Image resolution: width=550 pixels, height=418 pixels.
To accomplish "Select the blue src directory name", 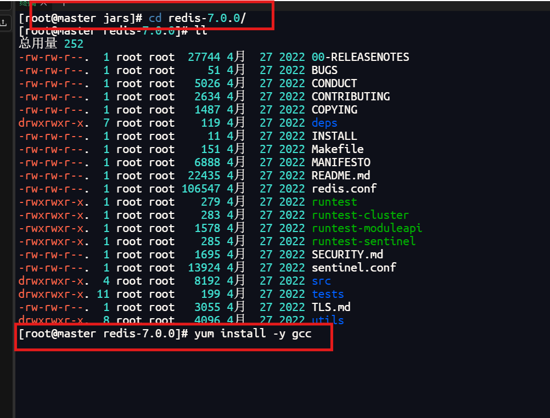I will (x=321, y=281).
